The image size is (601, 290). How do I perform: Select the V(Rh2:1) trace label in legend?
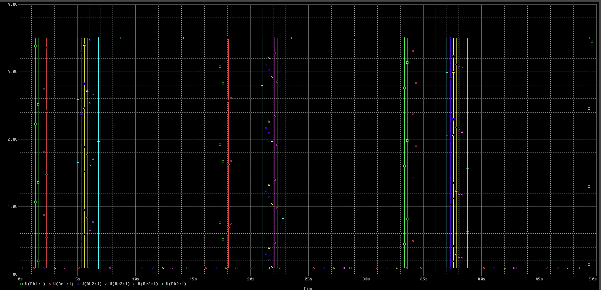(x=176, y=284)
